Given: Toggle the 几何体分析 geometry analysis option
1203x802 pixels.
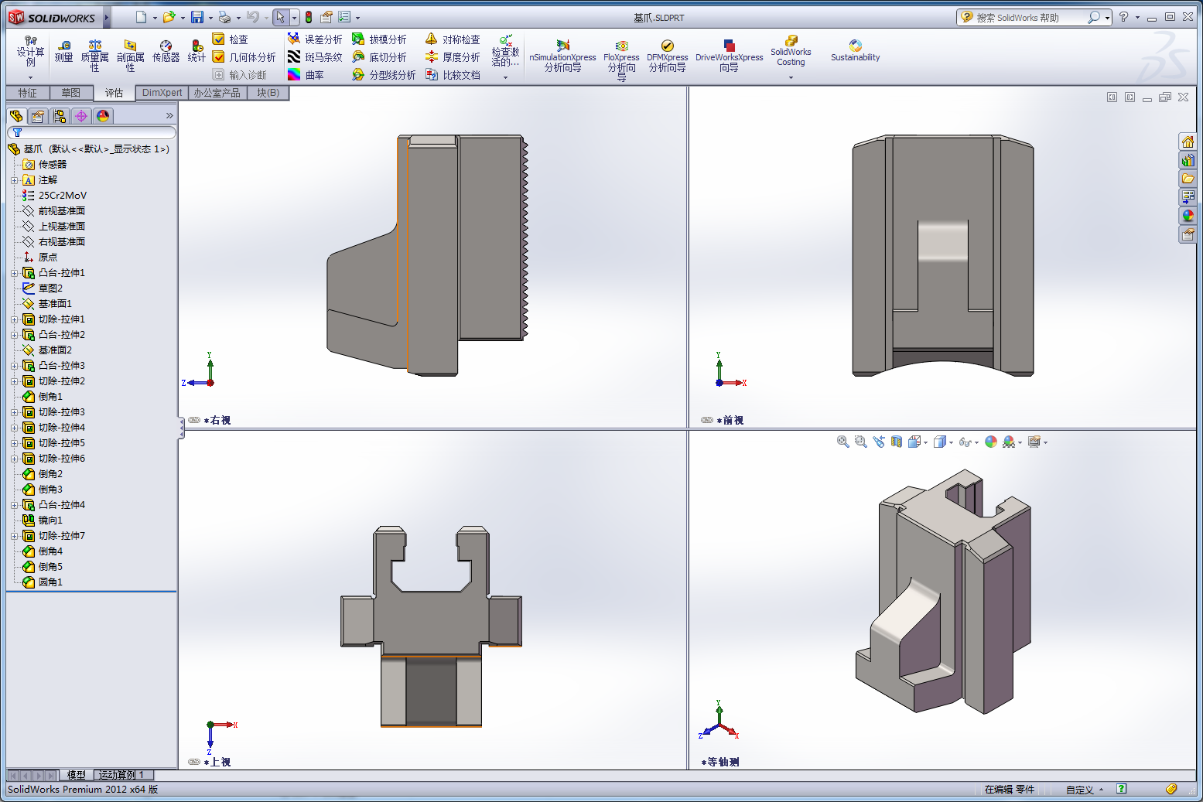Looking at the screenshot, I should (244, 56).
